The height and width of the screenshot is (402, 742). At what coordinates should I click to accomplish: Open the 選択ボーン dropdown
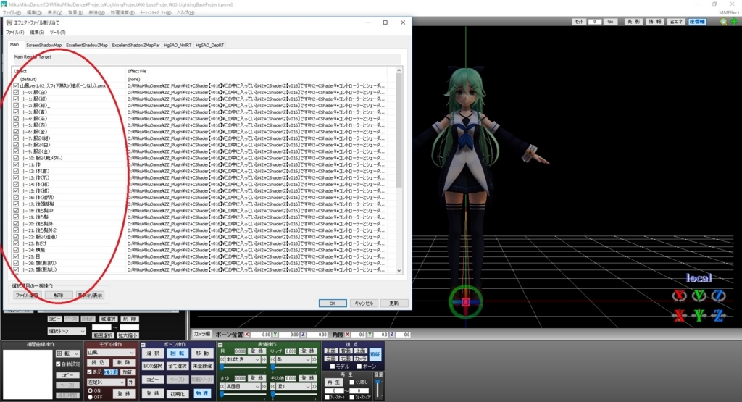click(x=66, y=331)
